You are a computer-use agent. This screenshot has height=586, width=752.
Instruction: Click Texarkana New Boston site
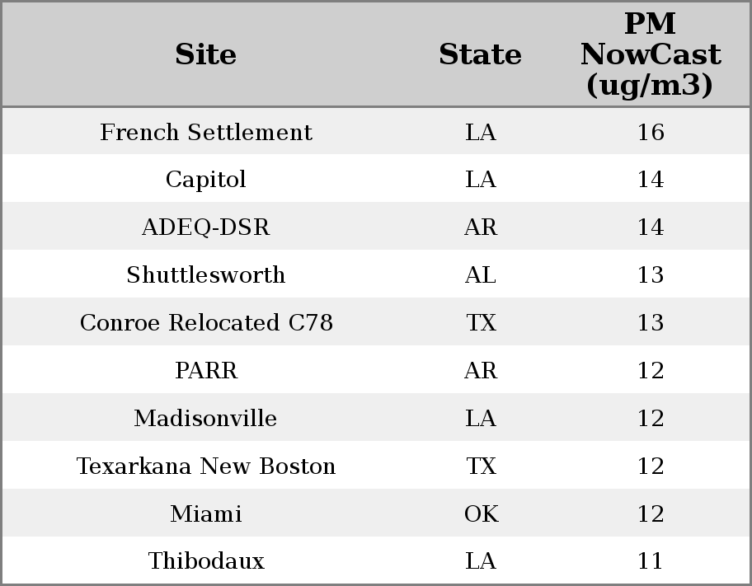point(206,466)
